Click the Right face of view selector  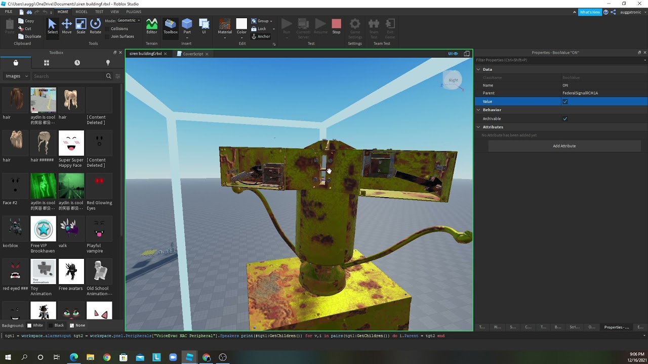pyautogui.click(x=453, y=80)
